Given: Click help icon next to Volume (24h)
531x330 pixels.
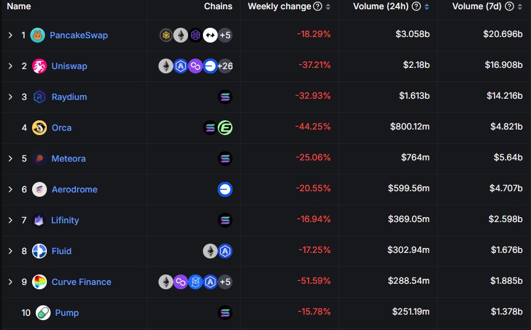Looking at the screenshot, I should click(x=416, y=6).
